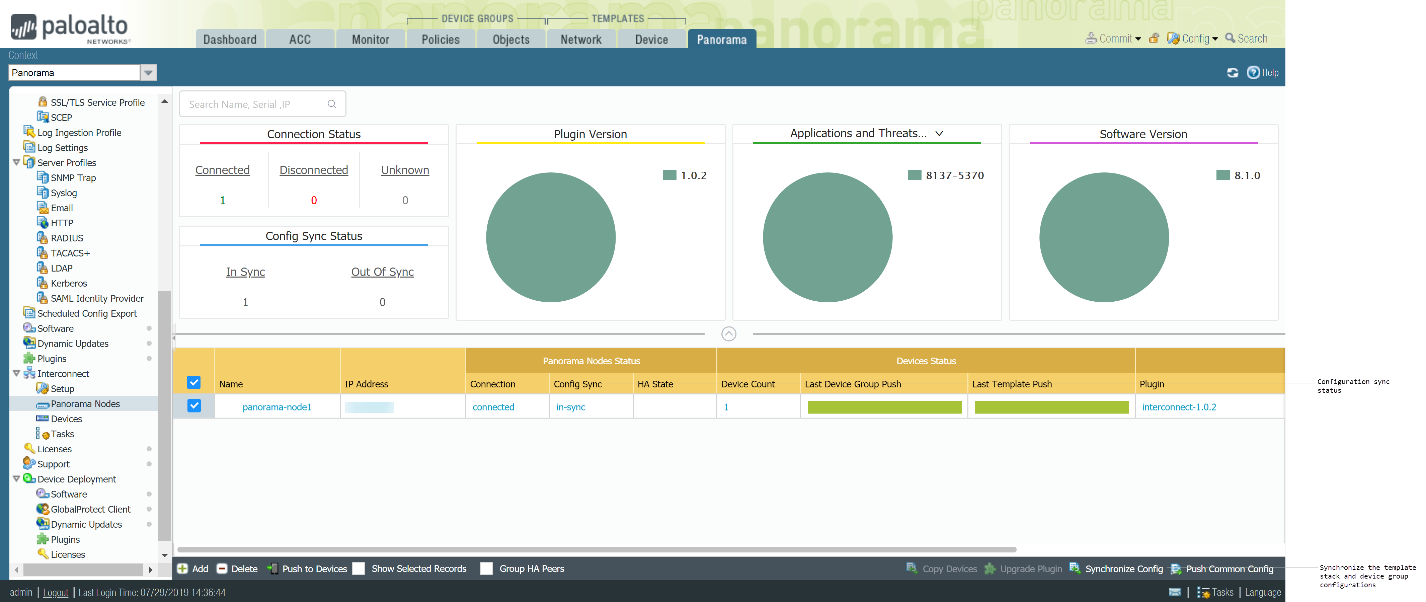Click the Synchronize Config icon
1426x602 pixels.
(x=1075, y=568)
